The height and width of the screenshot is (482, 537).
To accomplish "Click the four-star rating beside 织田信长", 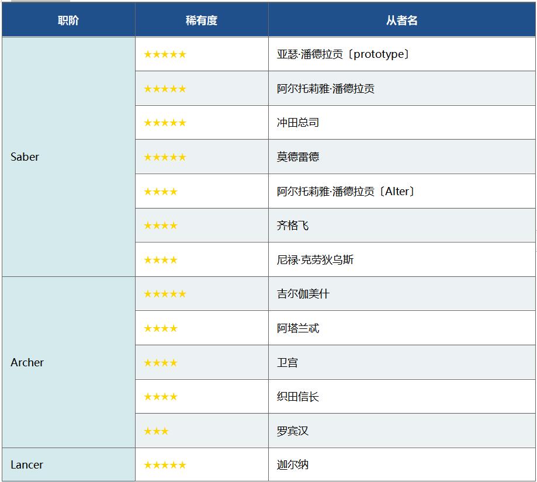I will tap(161, 397).
